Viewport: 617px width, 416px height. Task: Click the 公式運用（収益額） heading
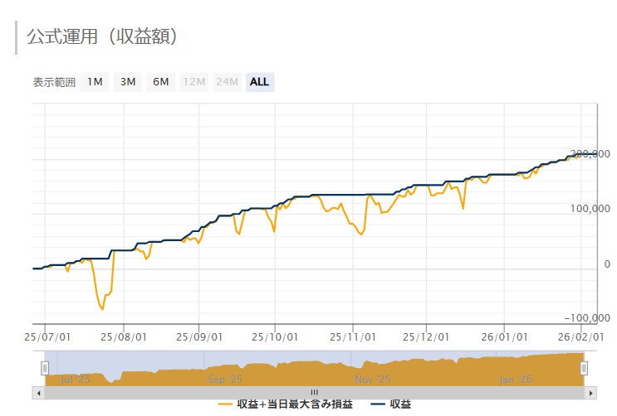coord(102,37)
